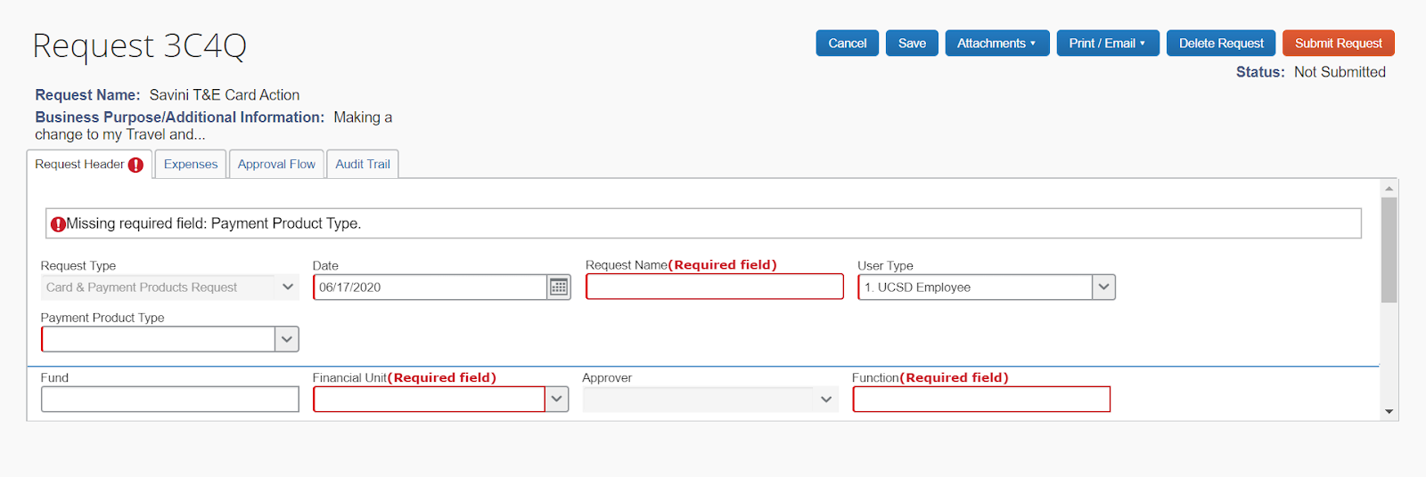
Task: Click the scrollbar up arrow
Action: (x=1389, y=189)
